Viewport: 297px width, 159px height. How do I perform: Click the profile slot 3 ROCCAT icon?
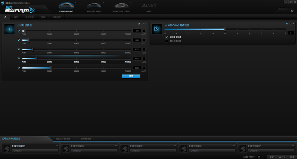[125, 149]
